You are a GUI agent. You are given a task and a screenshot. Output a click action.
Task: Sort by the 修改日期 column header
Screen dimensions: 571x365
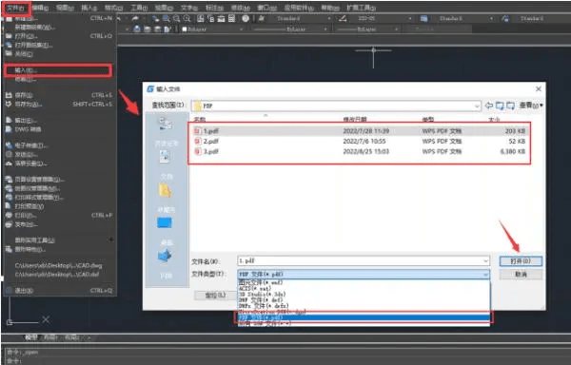click(354, 119)
